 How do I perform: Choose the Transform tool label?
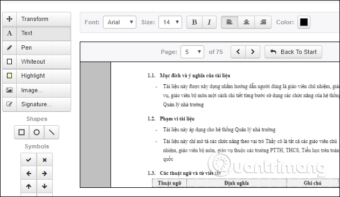pyautogui.click(x=34, y=19)
